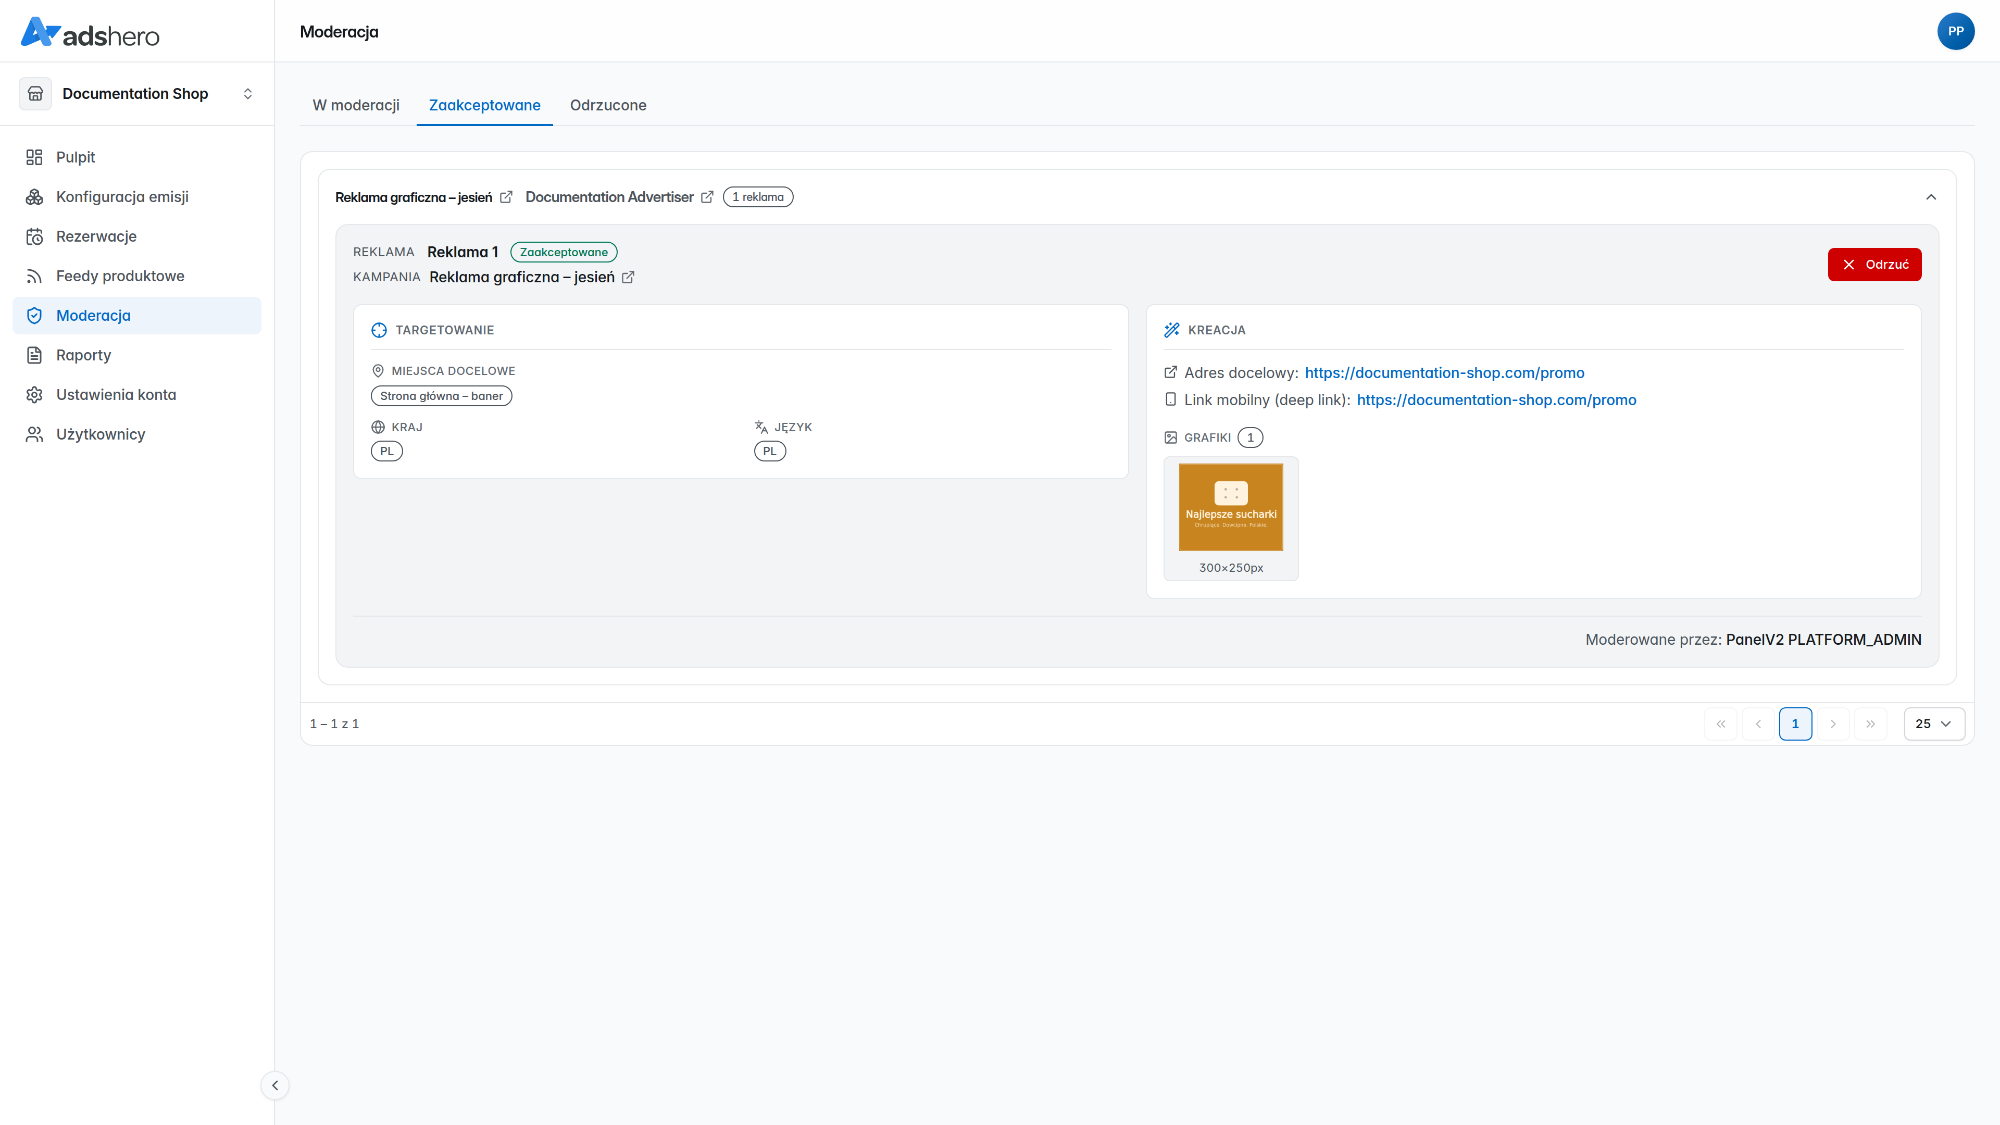Open campaign link icon next to KAMPANIA name
The width and height of the screenshot is (2000, 1125).
point(628,277)
